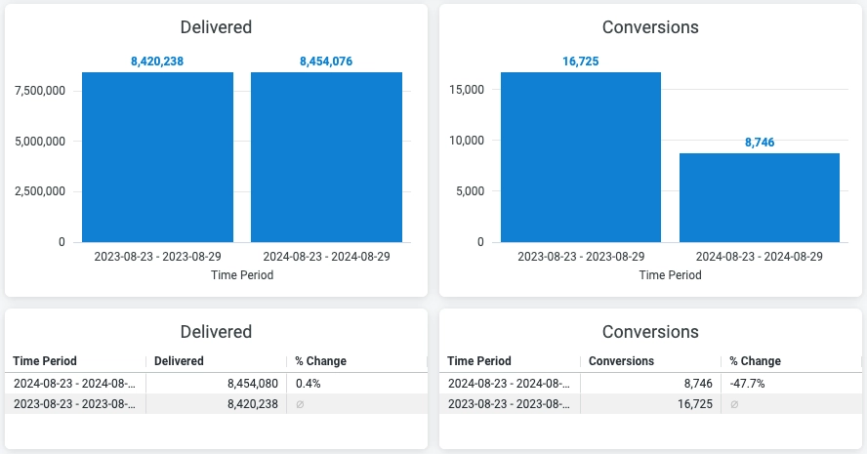Click the Conversions table title

point(650,332)
